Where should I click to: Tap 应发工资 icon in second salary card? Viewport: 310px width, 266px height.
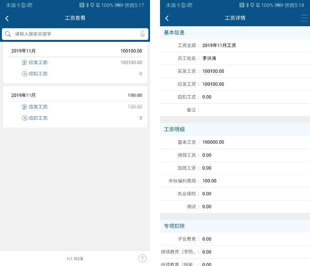coord(24,107)
